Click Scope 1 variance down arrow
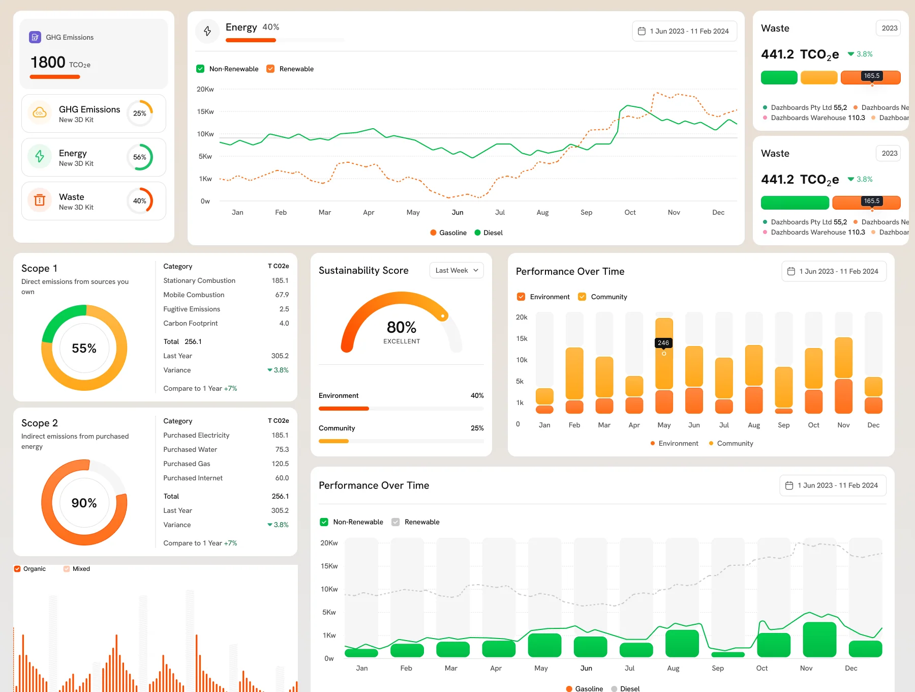Screen dimensions: 915x692 [270, 370]
